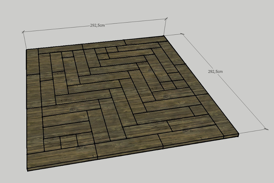This screenshot has height=183, width=274.
Task: Click the leftmost small square plank near front
Action: 52,144
